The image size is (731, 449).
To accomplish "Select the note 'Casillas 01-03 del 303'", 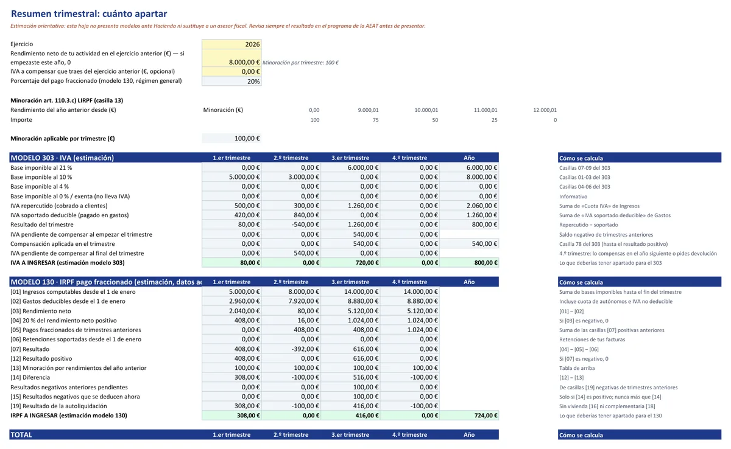I will click(x=585, y=177).
